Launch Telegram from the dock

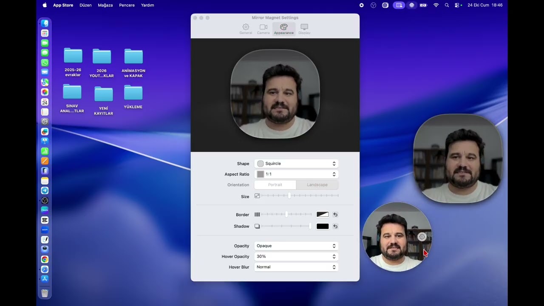pyautogui.click(x=45, y=190)
